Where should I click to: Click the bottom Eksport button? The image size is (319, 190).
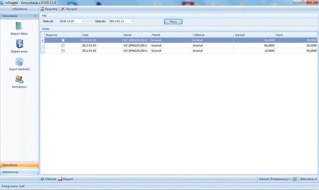(x=65, y=179)
